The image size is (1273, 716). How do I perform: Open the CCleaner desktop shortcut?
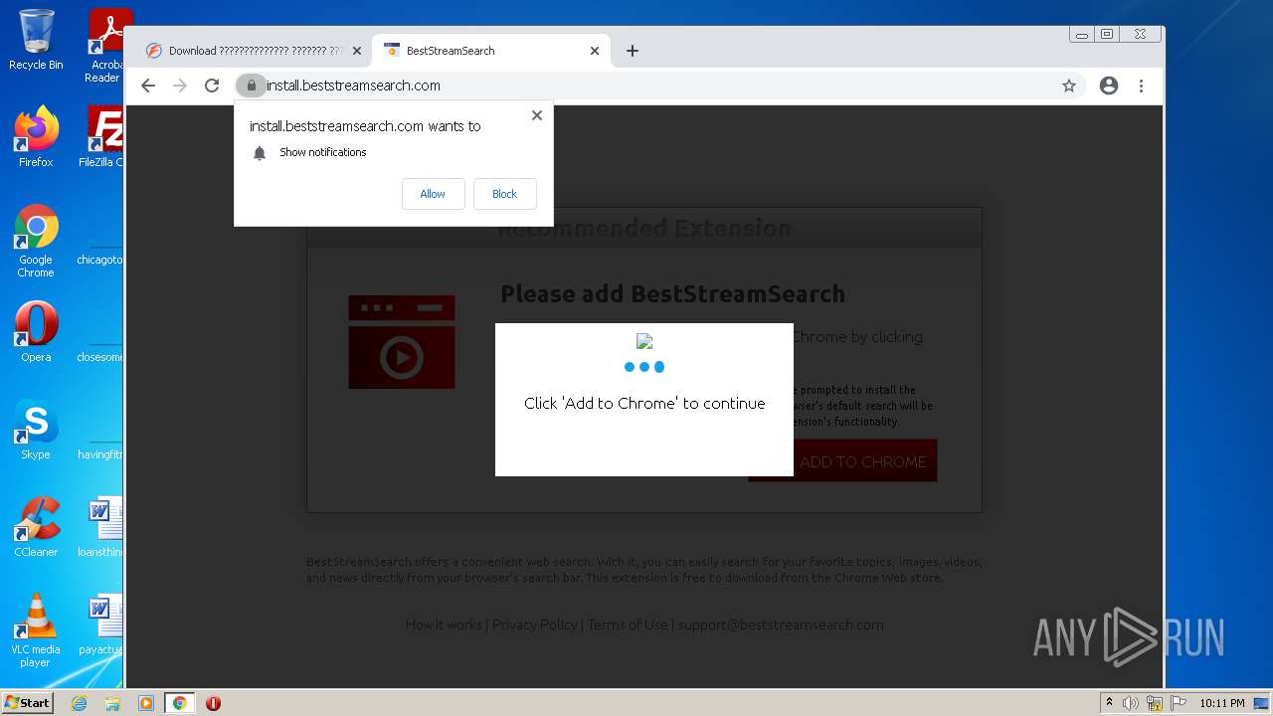[x=36, y=526]
